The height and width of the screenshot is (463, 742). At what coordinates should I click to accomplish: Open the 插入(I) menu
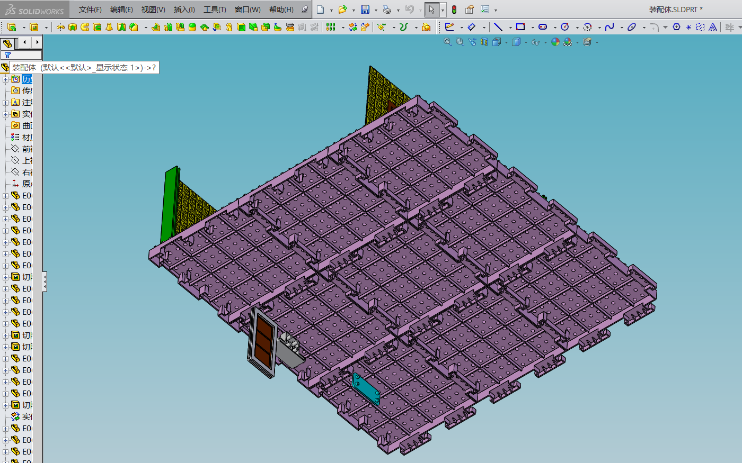click(184, 10)
